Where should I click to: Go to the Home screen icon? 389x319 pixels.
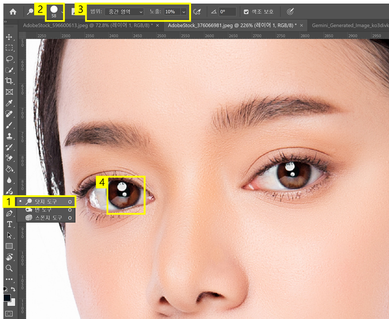point(13,11)
